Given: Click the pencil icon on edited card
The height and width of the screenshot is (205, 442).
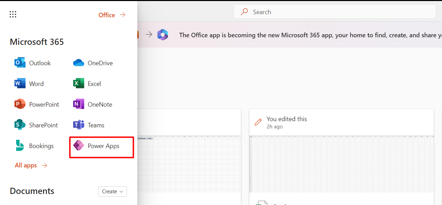Looking at the screenshot, I should point(258,122).
